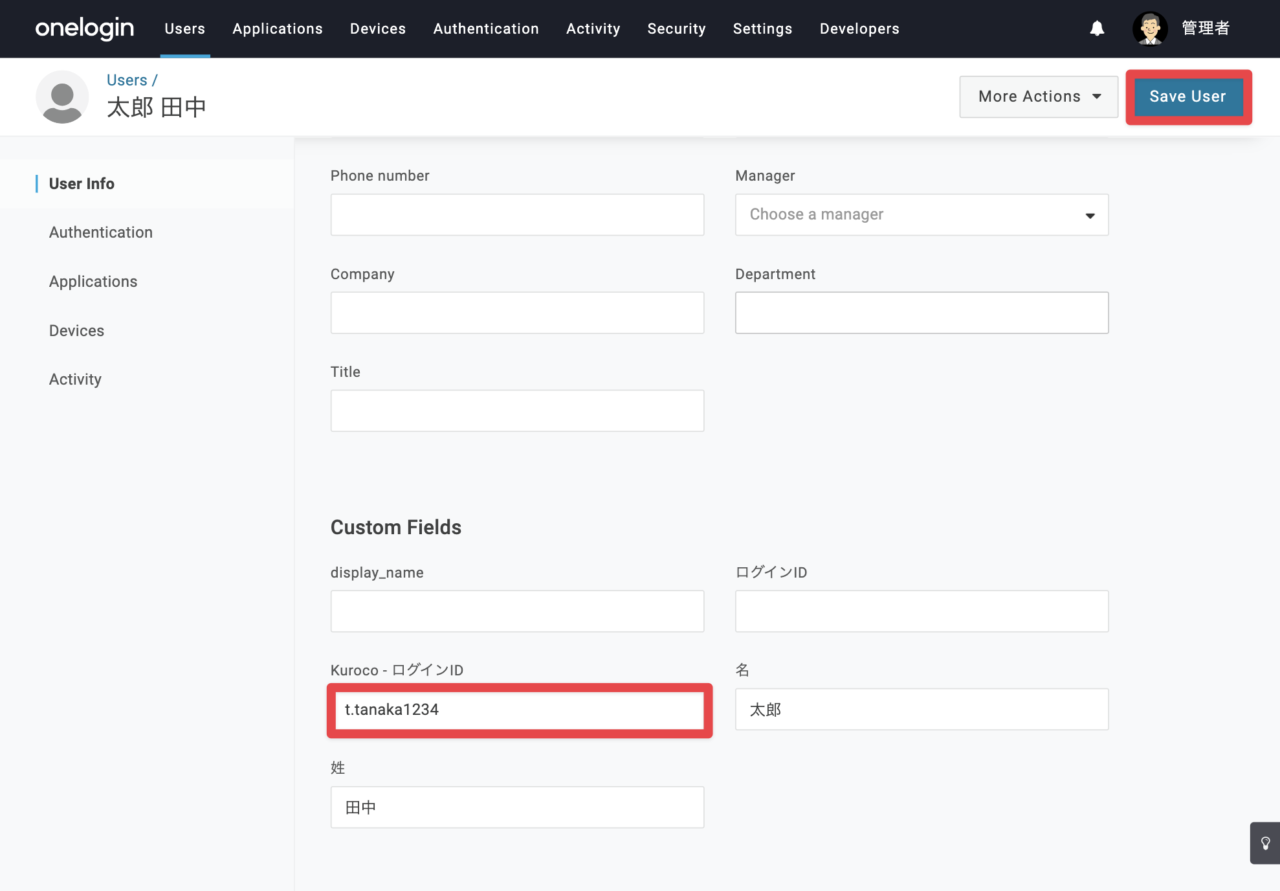1280x891 pixels.
Task: Click the 管理者 account name
Action: [x=1206, y=28]
